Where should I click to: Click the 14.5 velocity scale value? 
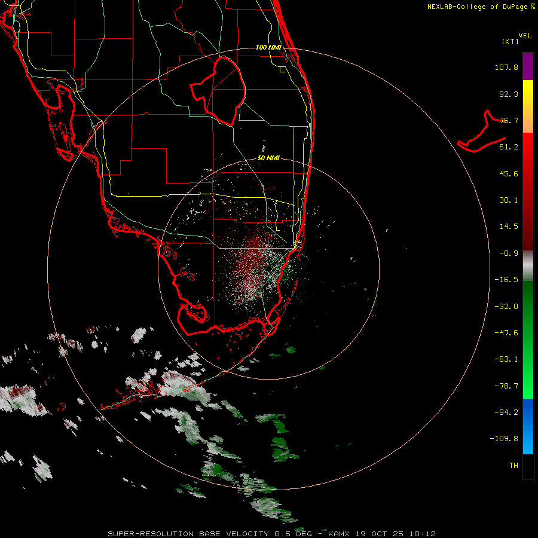point(509,227)
